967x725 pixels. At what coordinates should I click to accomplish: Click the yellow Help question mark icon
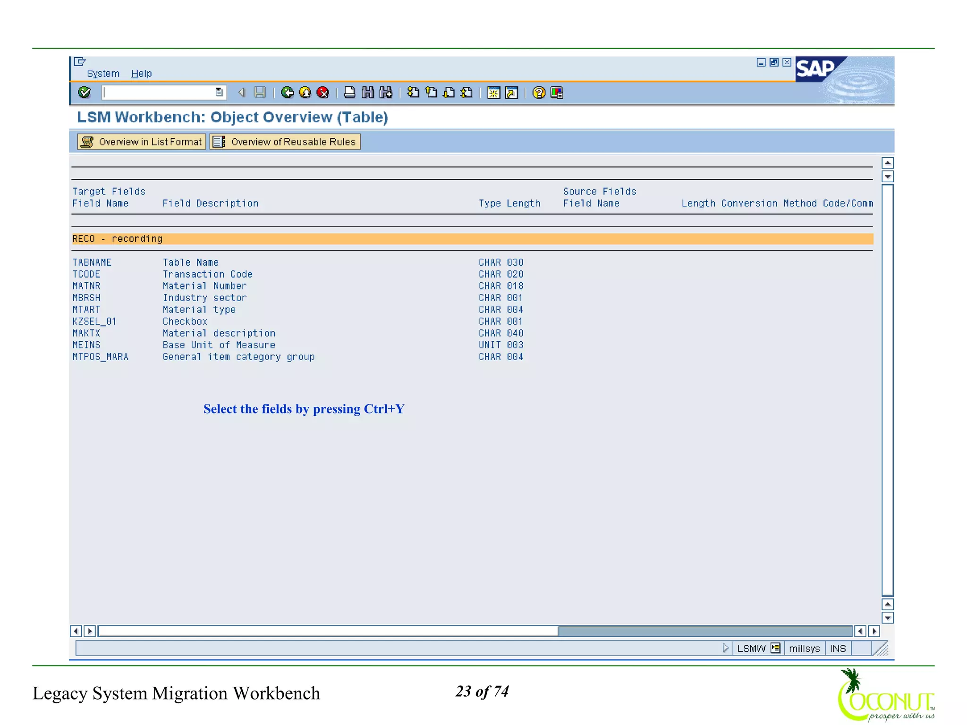(x=539, y=93)
